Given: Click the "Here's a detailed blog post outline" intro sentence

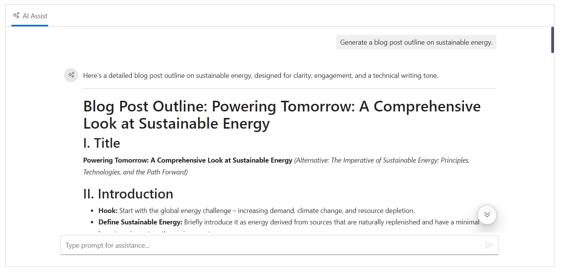Looking at the screenshot, I should (x=260, y=76).
